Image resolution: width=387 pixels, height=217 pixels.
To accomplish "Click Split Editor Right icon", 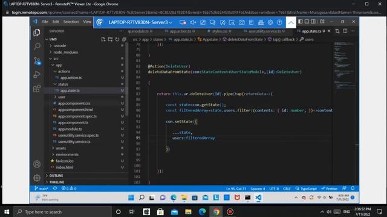I will [345, 31].
